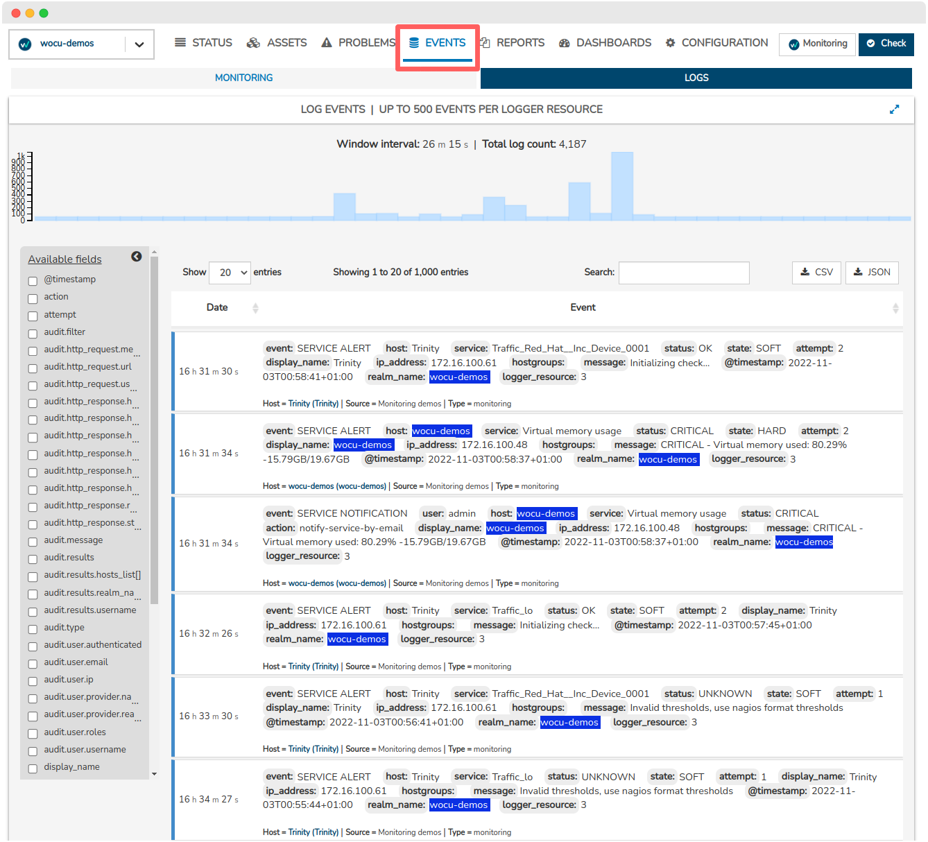Switch to the MONITORING tab
The height and width of the screenshot is (842, 928).
pyautogui.click(x=244, y=78)
